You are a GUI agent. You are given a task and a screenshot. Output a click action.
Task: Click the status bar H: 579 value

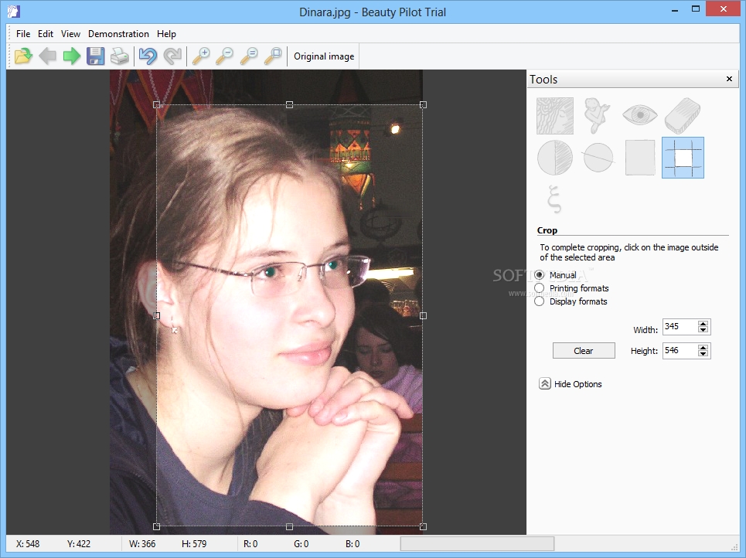(194, 544)
